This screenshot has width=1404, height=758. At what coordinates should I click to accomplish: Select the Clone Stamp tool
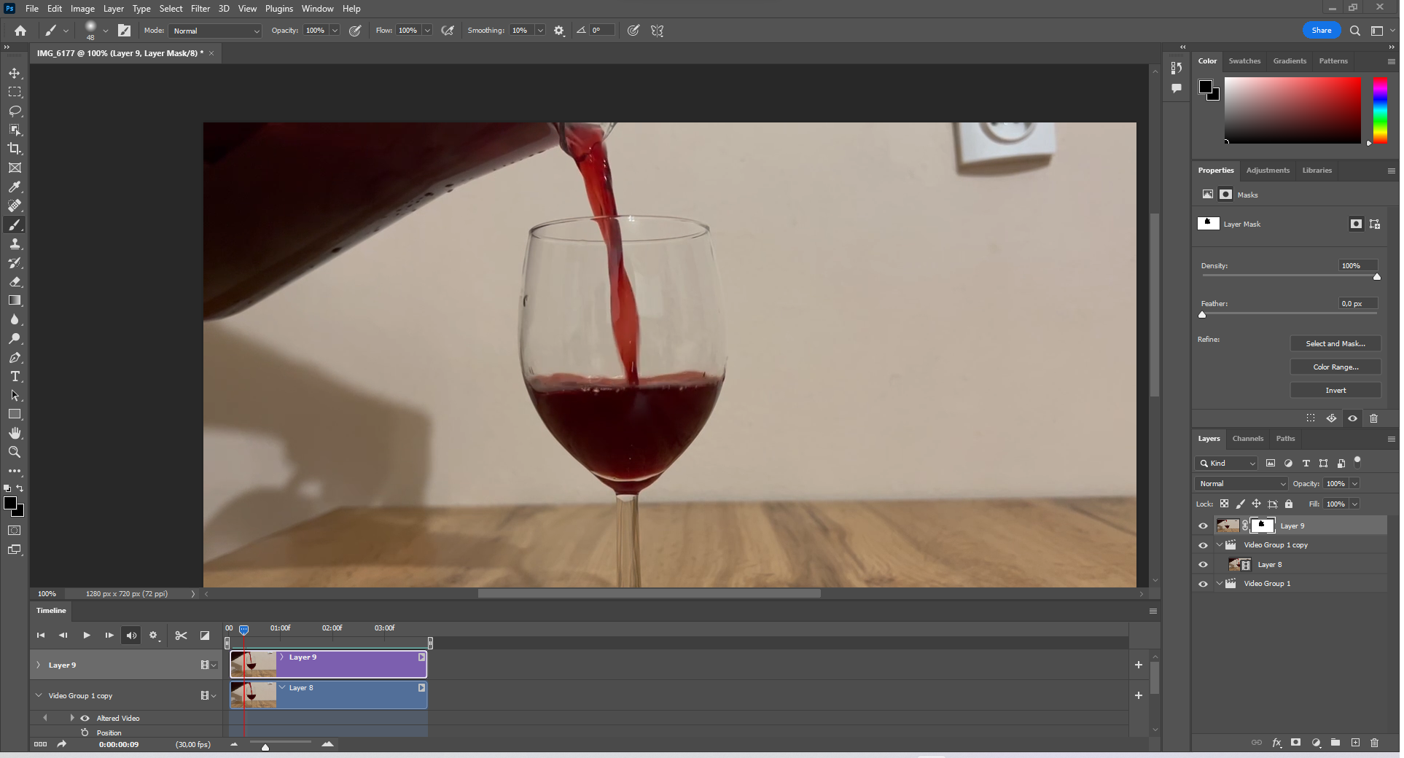coord(15,244)
